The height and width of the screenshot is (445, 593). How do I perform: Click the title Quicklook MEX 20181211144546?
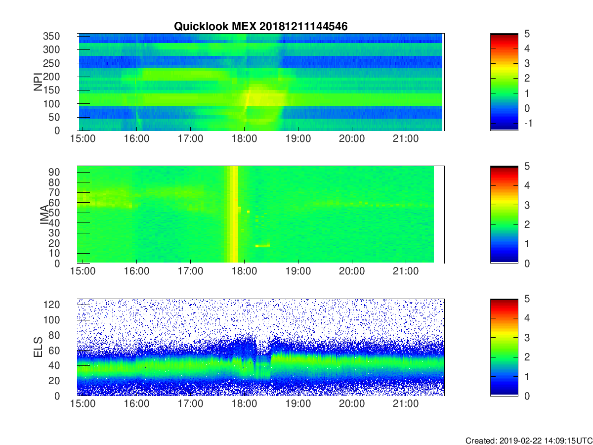tap(260, 27)
